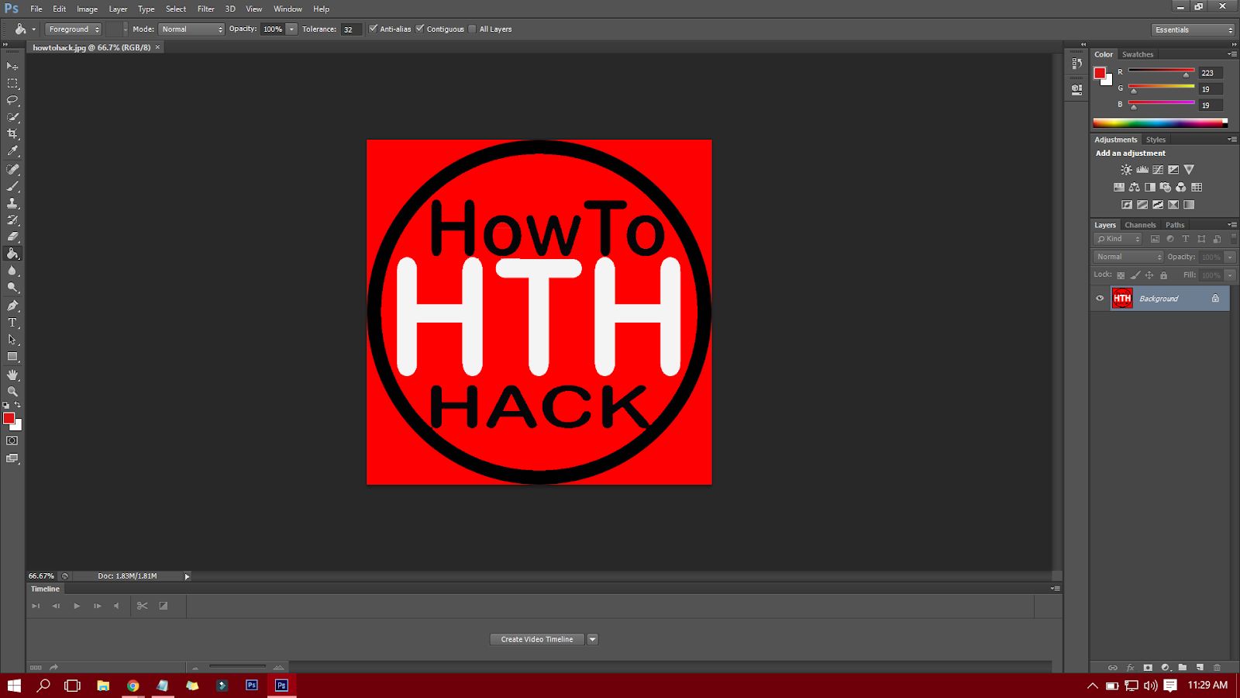Viewport: 1240px width, 698px height.
Task: Select the Eyedropper tool
Action: (12, 151)
